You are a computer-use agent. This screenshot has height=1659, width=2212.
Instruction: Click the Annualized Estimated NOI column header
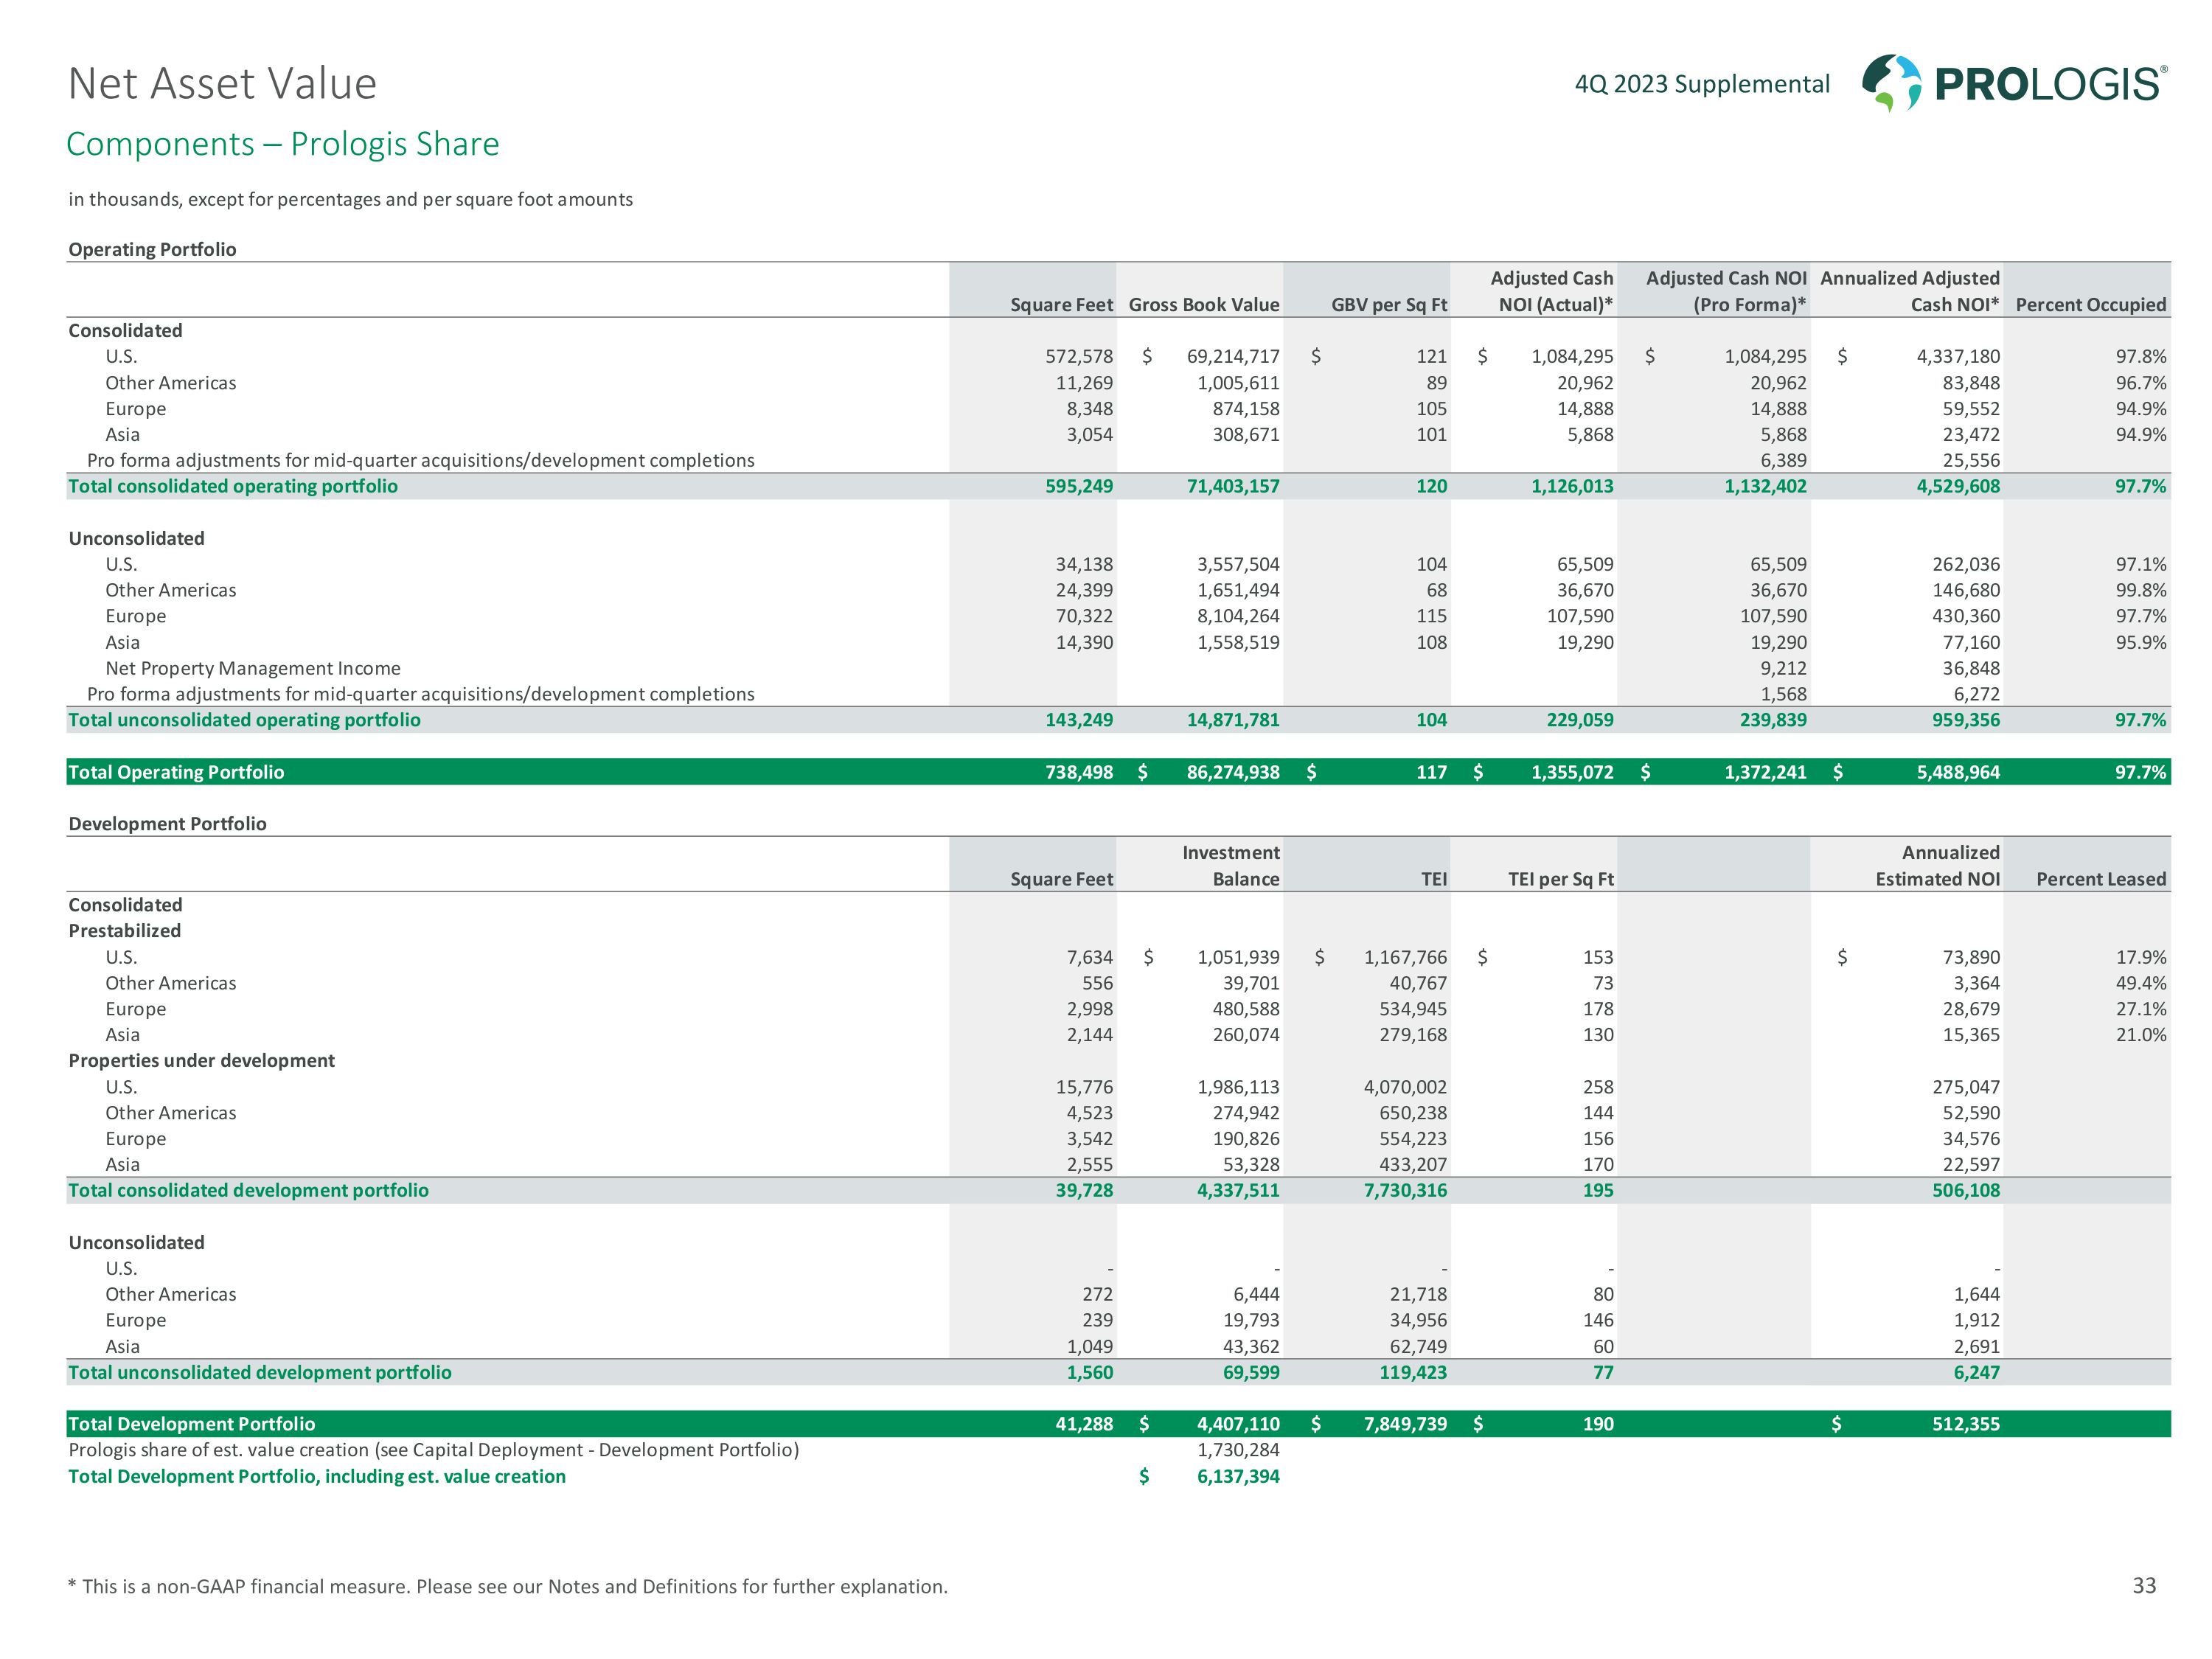(1937, 866)
